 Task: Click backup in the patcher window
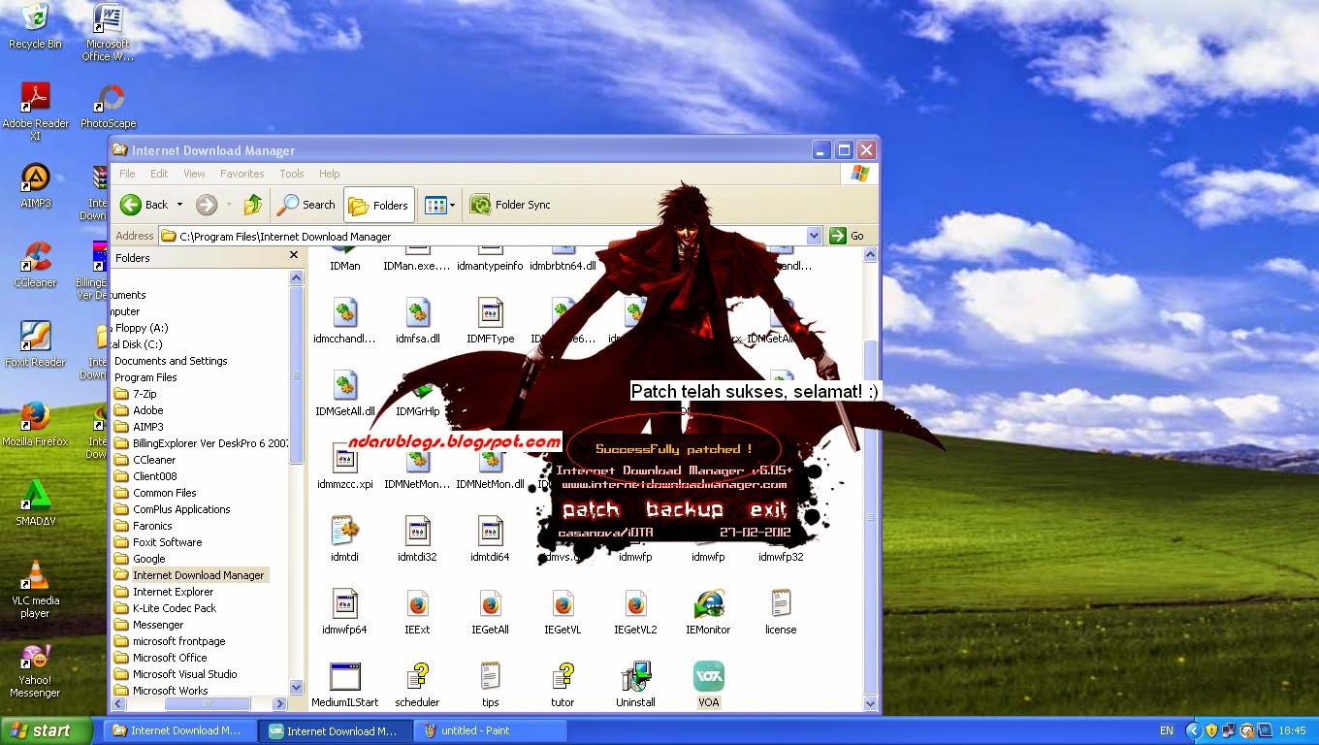coord(685,509)
